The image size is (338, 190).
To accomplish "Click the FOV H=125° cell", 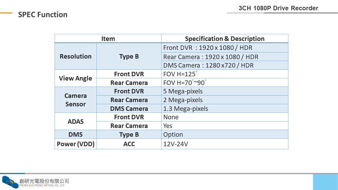I will coord(225,74).
